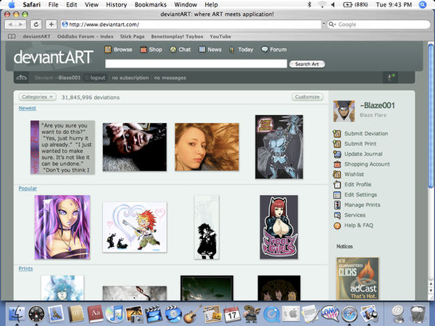Click the Edit Settings icon
This screenshot has width=435, height=326.
[337, 195]
